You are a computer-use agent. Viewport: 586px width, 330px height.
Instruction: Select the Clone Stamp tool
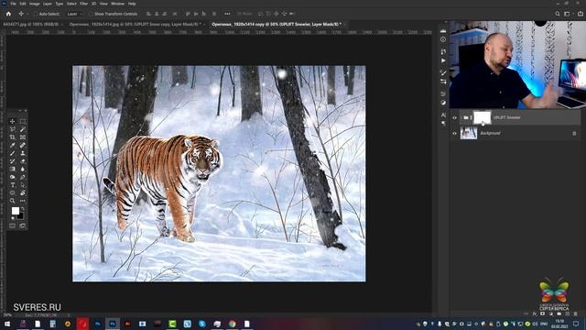click(22, 153)
